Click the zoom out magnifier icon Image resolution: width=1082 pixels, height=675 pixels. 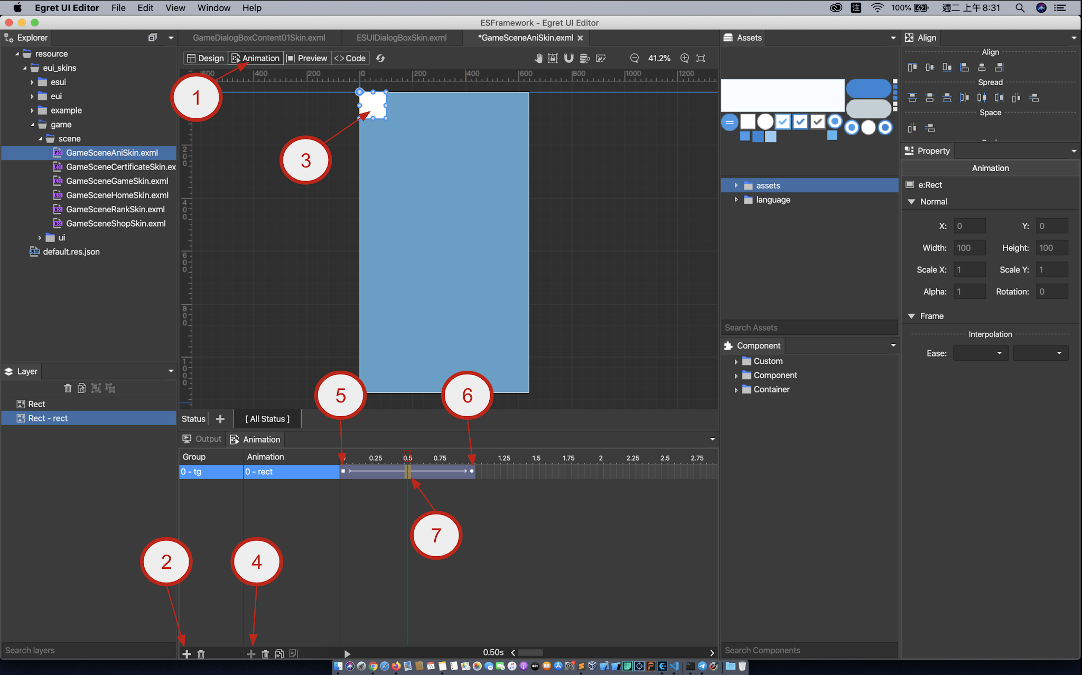[635, 58]
